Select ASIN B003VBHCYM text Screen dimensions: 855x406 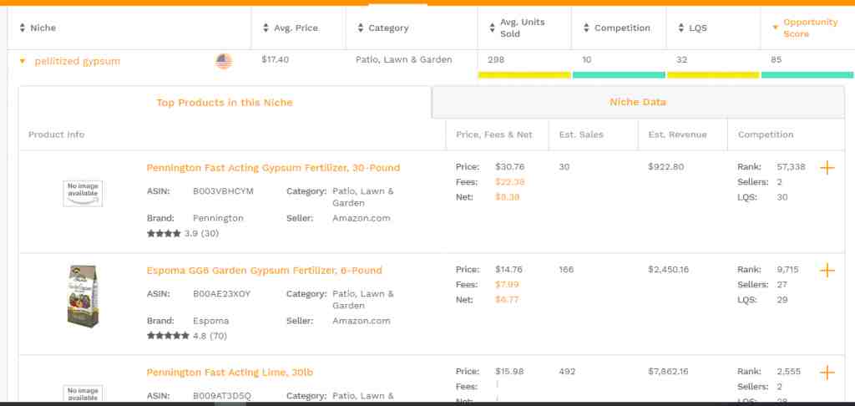[223, 191]
